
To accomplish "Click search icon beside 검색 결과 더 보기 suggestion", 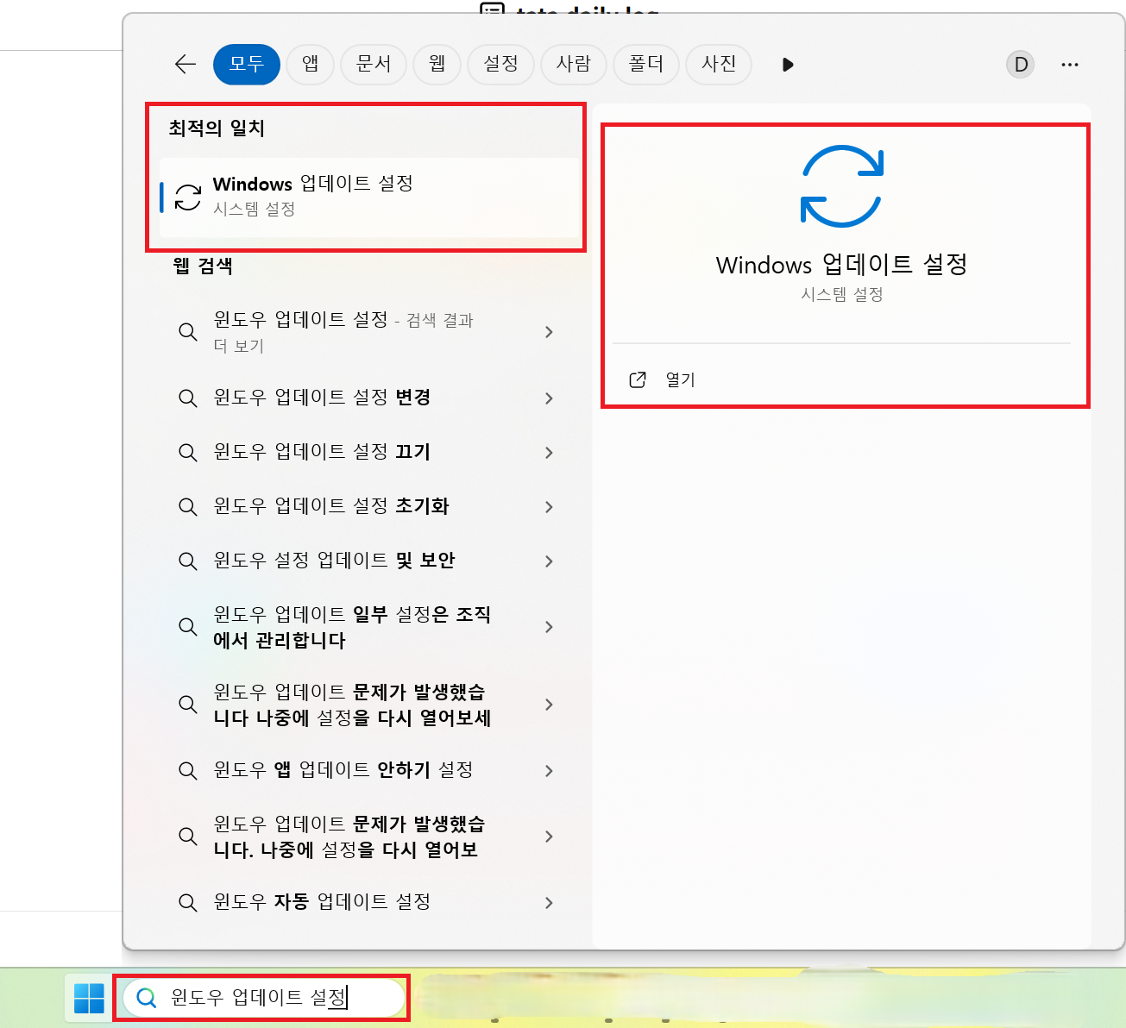I will [187, 332].
